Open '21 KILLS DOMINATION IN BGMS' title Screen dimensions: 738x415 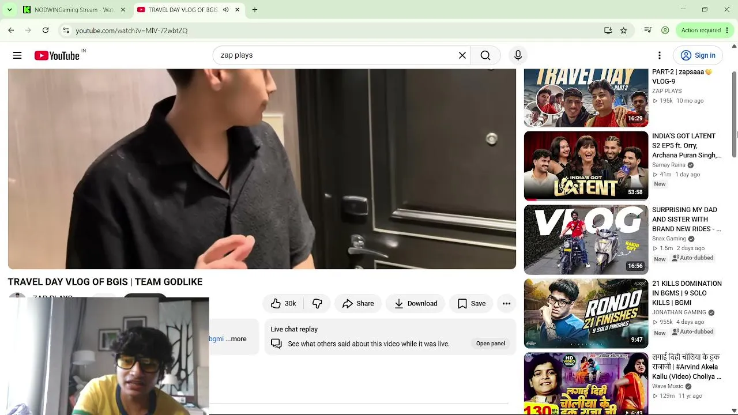(x=687, y=293)
